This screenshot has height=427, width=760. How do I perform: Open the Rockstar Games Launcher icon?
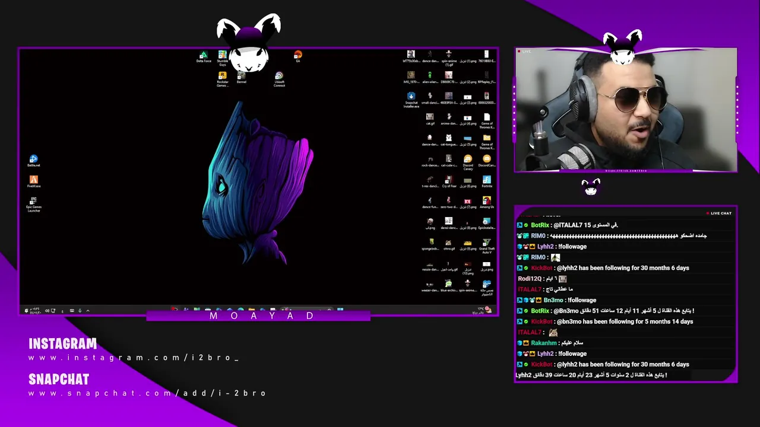click(x=223, y=79)
